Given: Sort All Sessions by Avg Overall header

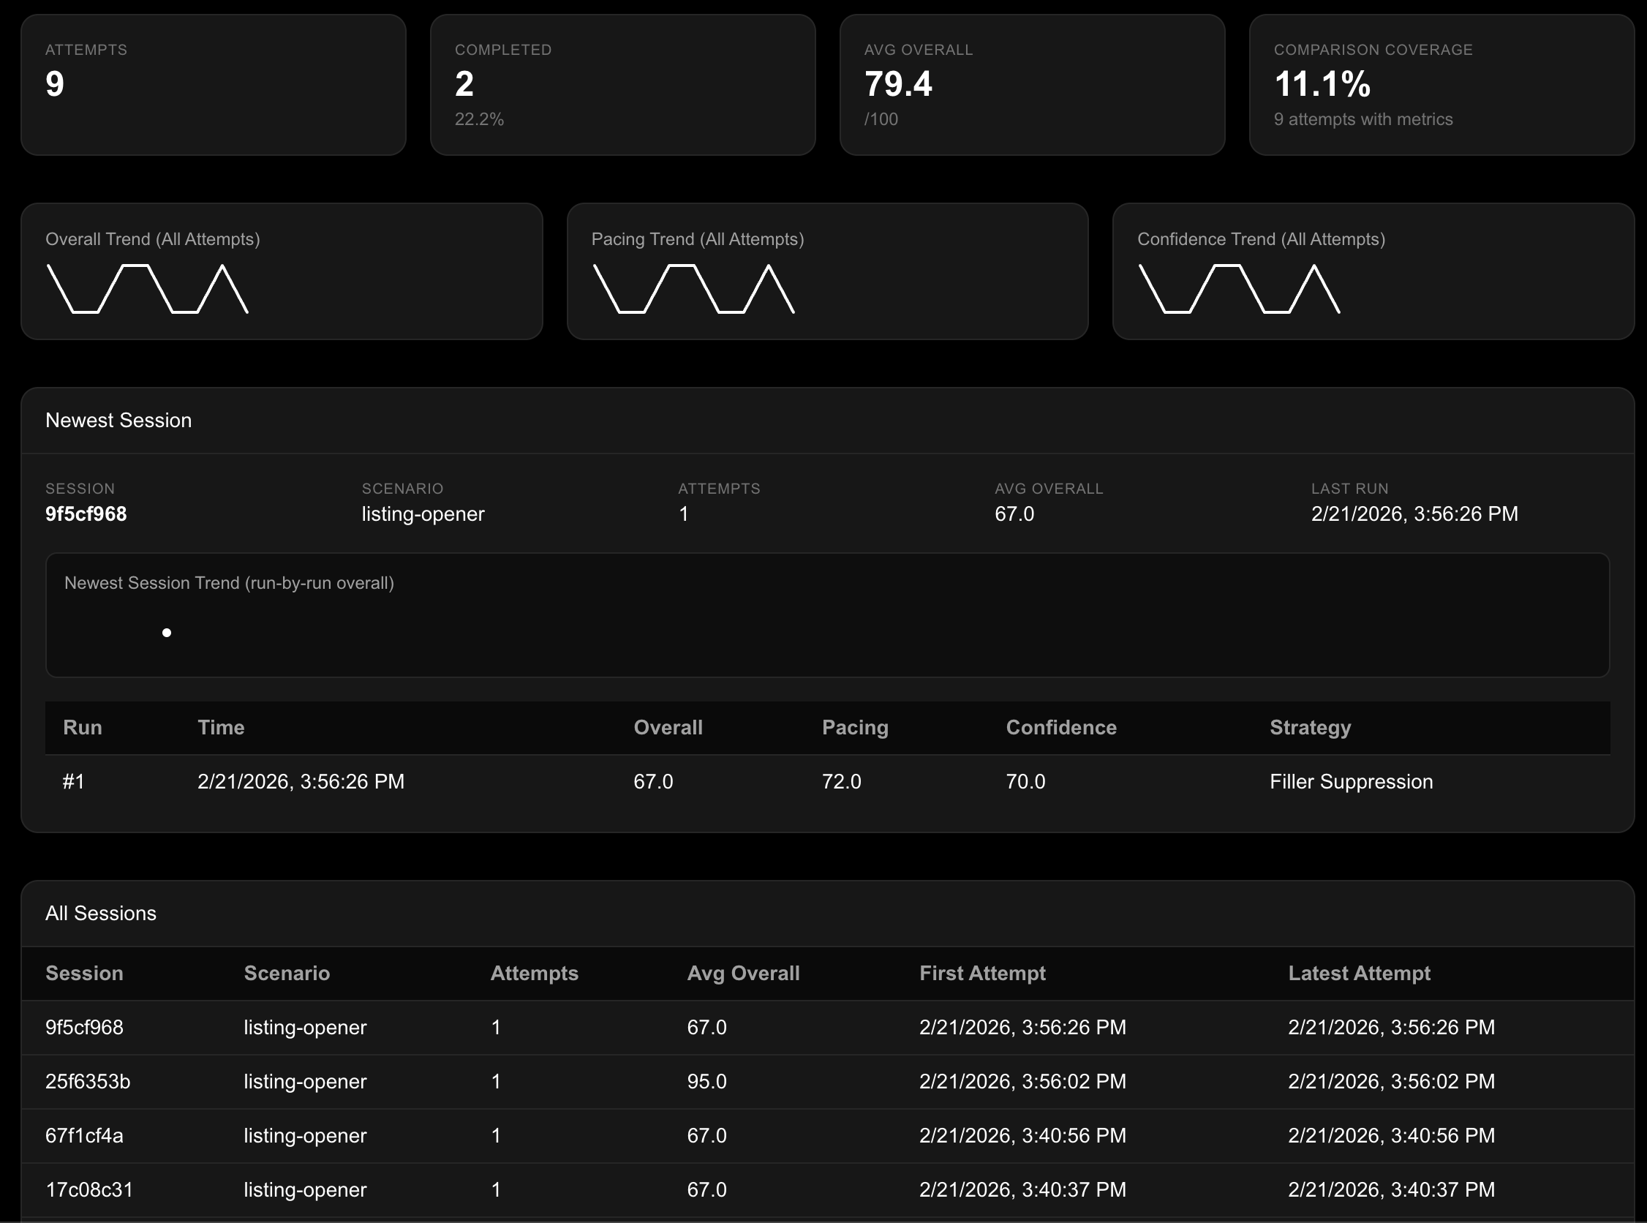Looking at the screenshot, I should click(x=743, y=974).
